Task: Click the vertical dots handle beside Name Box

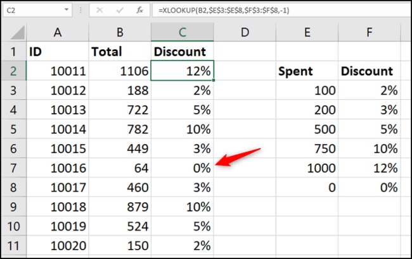Action: [x=80, y=11]
